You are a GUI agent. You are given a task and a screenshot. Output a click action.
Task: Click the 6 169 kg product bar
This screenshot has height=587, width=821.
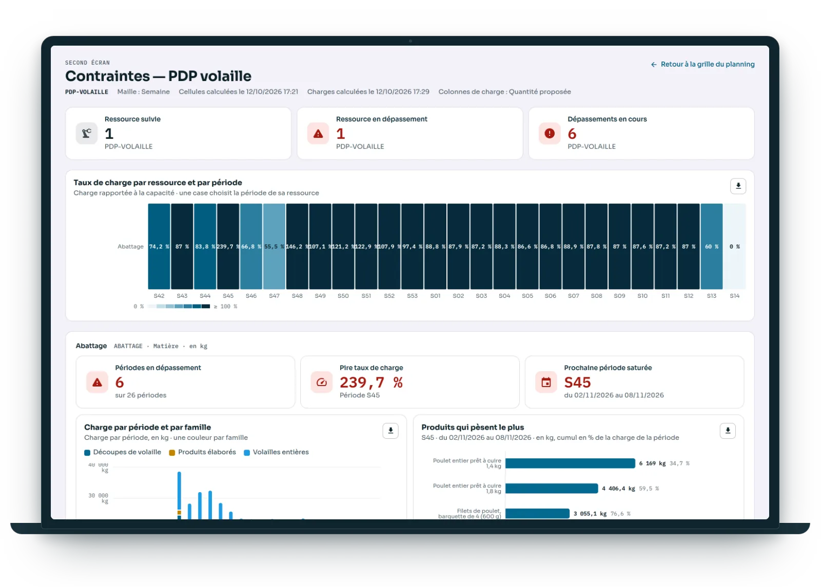(x=570, y=463)
